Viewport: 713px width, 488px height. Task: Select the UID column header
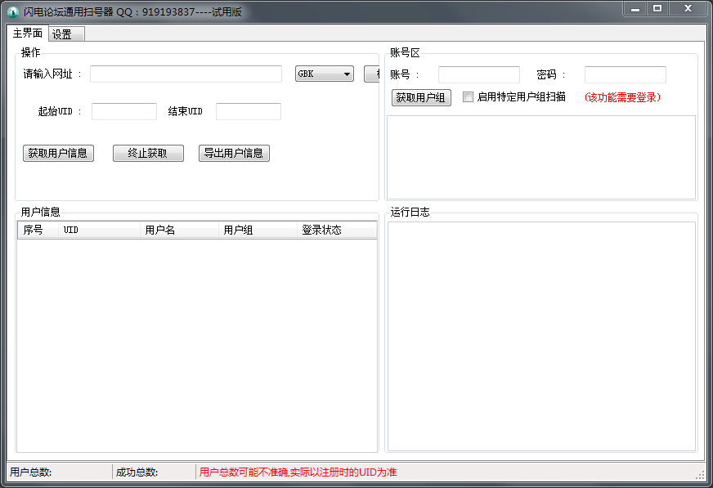pyautogui.click(x=99, y=230)
